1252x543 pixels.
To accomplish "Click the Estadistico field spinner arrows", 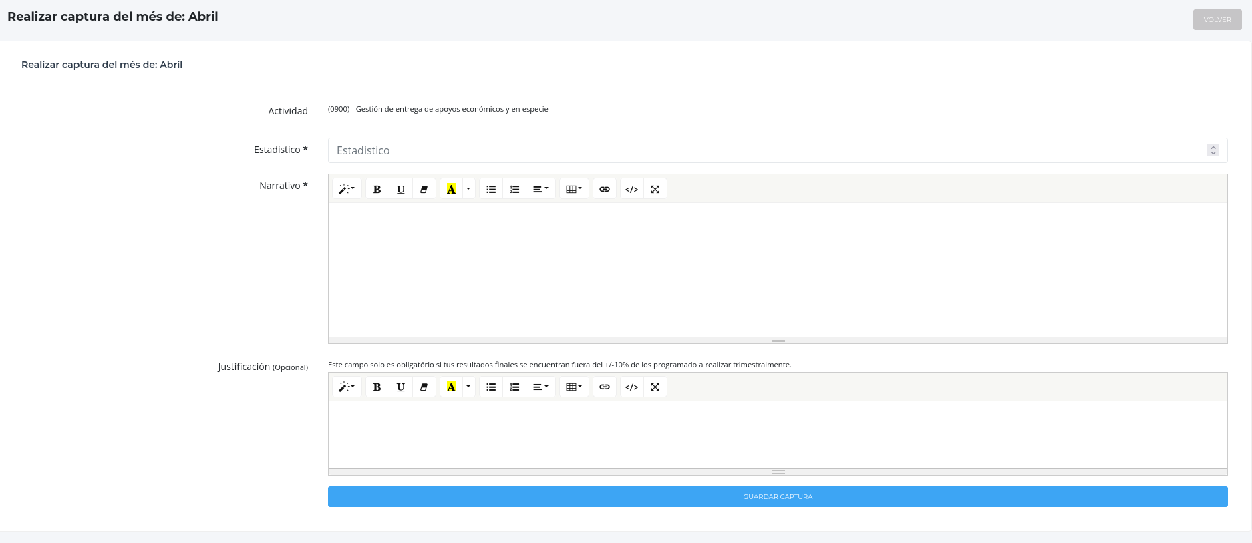I will [1213, 150].
